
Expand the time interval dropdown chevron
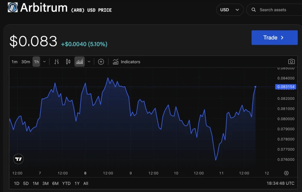click(44, 62)
